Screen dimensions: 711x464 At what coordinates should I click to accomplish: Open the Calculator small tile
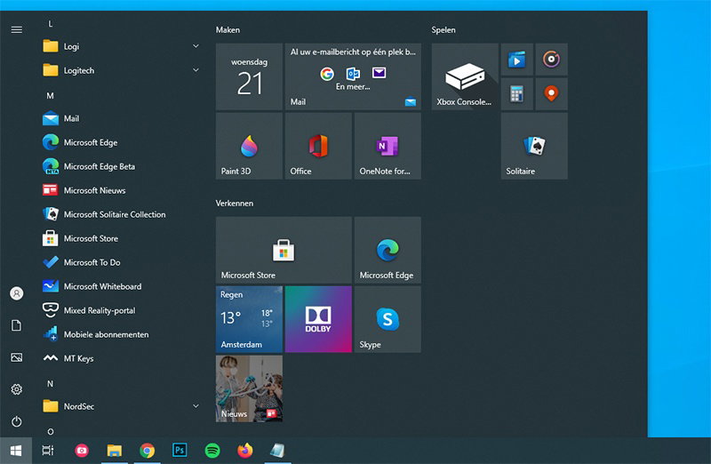[517, 93]
